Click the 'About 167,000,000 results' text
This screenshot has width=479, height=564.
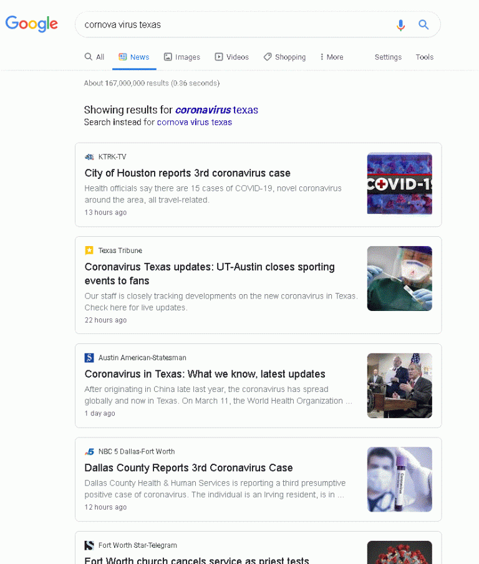click(152, 83)
